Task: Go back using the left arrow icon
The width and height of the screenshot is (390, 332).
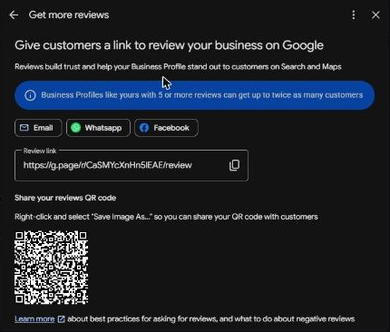Action: coord(14,15)
